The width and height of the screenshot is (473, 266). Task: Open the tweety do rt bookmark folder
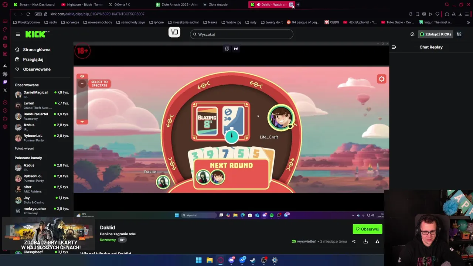272,22
